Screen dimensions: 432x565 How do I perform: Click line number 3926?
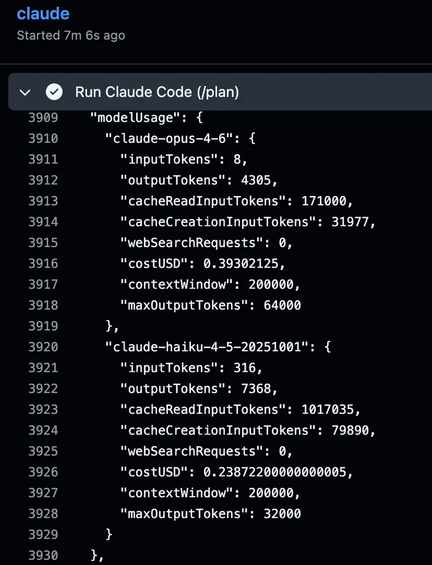[x=43, y=472]
